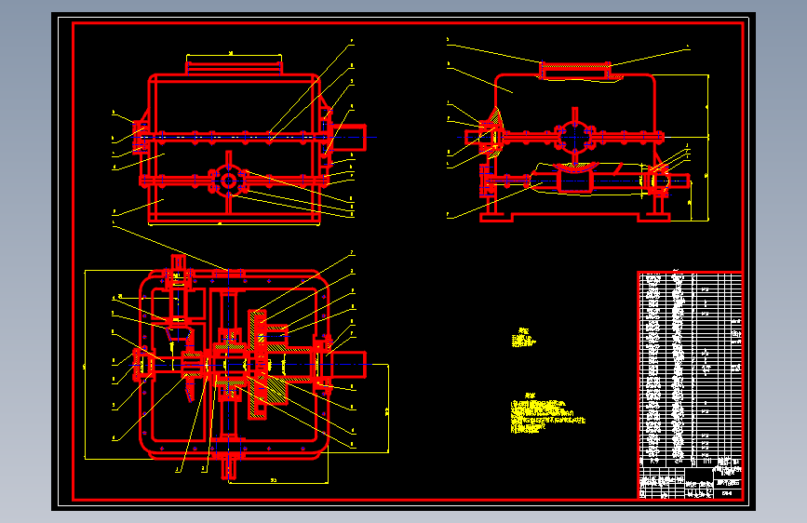Select the top cover plate of the front elevation view

(x=234, y=67)
